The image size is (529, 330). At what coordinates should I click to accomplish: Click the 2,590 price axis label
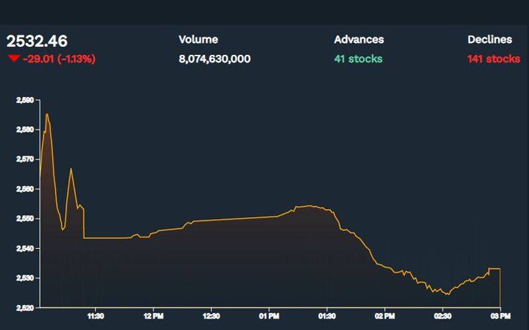(25, 100)
